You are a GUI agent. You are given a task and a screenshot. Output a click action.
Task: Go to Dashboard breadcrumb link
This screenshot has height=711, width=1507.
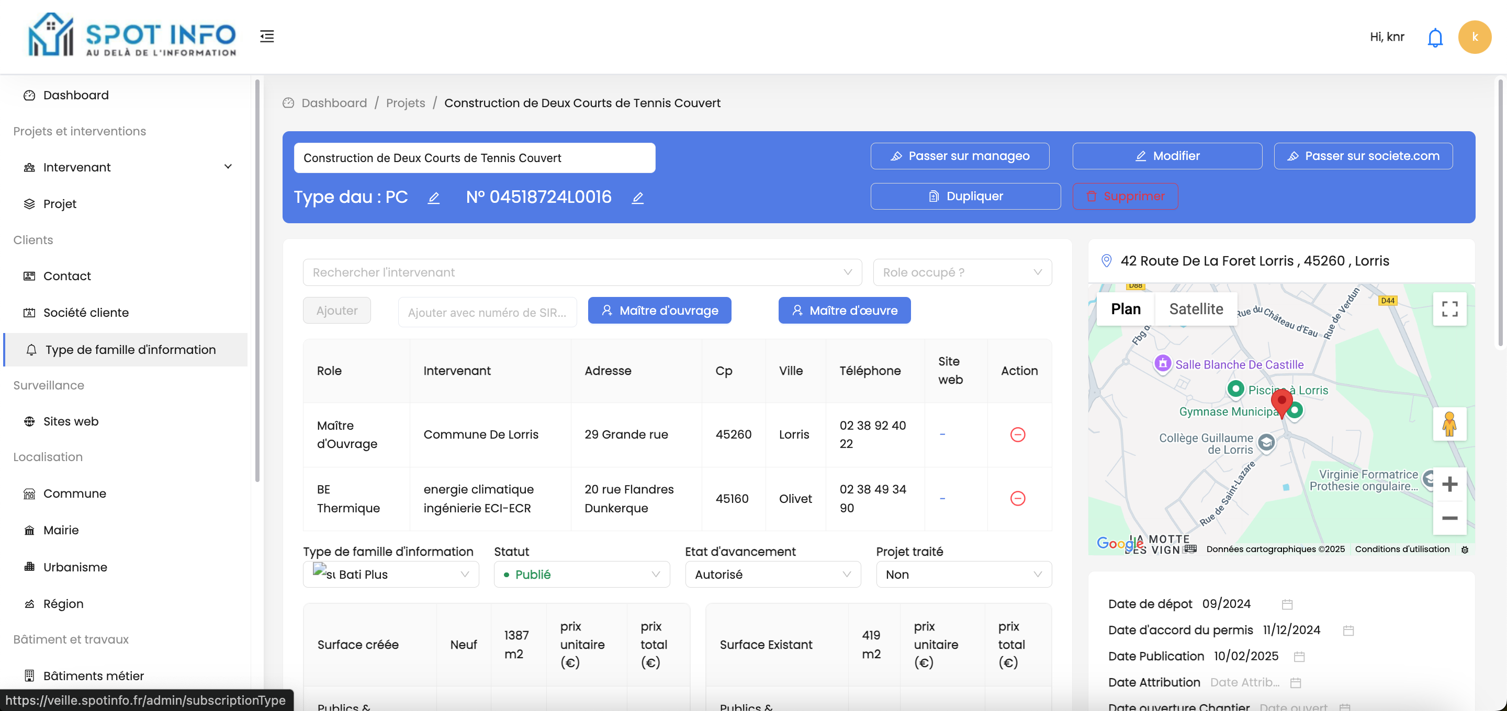coord(334,103)
